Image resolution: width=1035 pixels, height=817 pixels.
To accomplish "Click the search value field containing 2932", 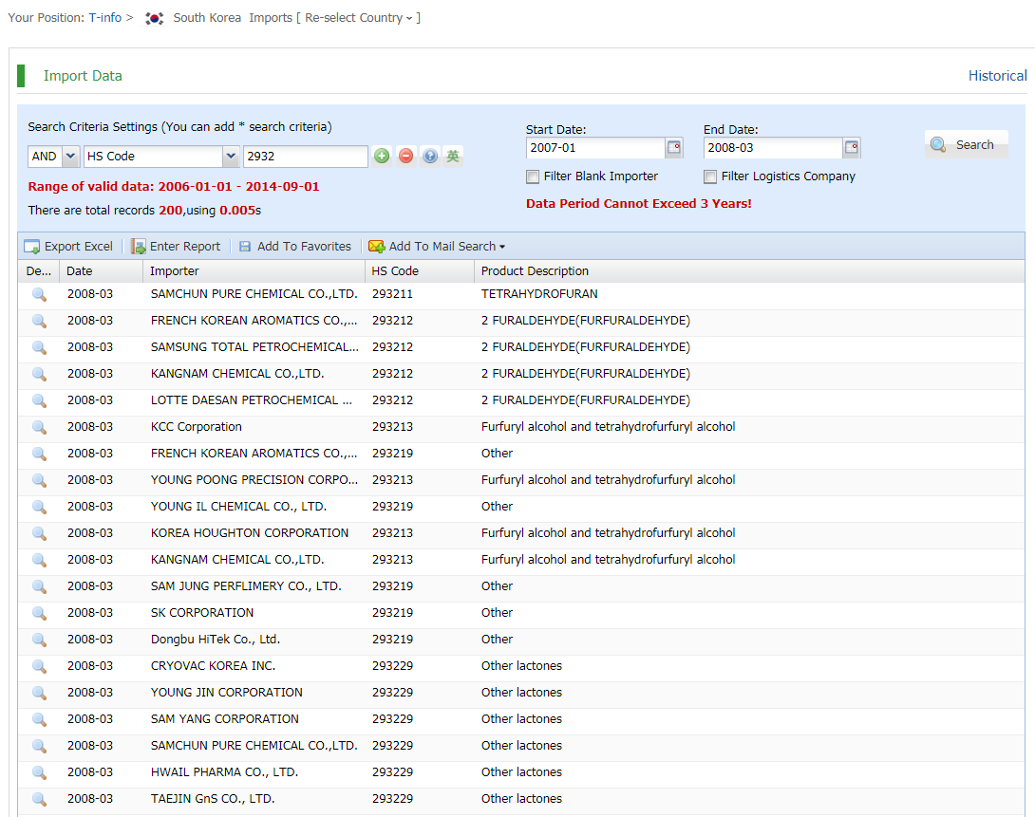I will 305,157.
